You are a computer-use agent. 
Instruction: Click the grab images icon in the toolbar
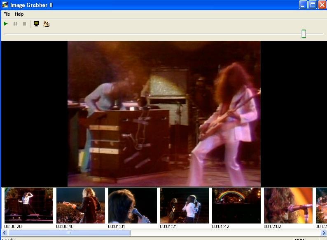click(x=46, y=24)
